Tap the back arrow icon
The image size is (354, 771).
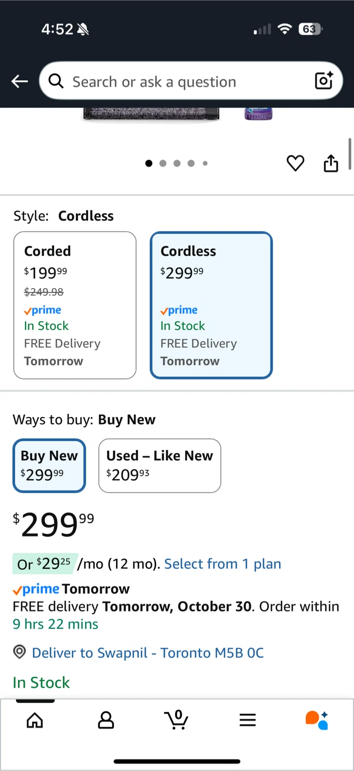tap(20, 81)
